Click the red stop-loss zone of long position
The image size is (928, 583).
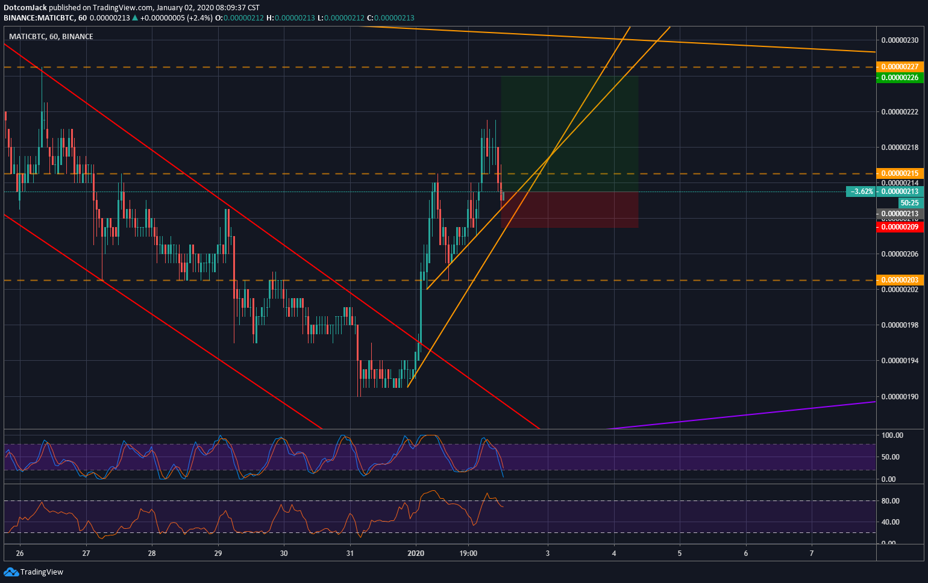tap(569, 210)
